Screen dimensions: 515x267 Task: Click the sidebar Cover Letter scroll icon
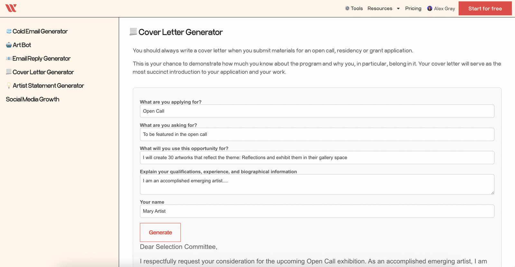(x=9, y=72)
